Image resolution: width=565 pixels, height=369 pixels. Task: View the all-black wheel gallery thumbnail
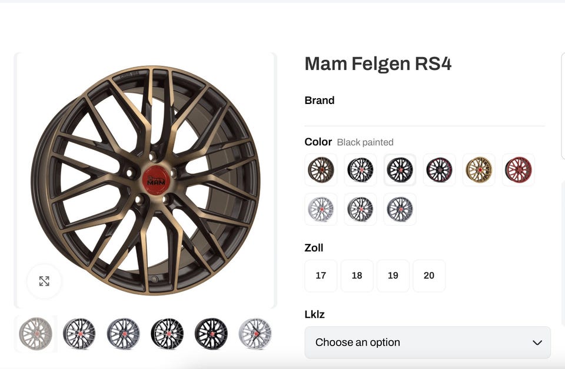tap(211, 334)
